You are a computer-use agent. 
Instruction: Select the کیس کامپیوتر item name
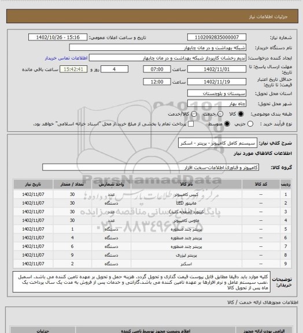[186, 194]
